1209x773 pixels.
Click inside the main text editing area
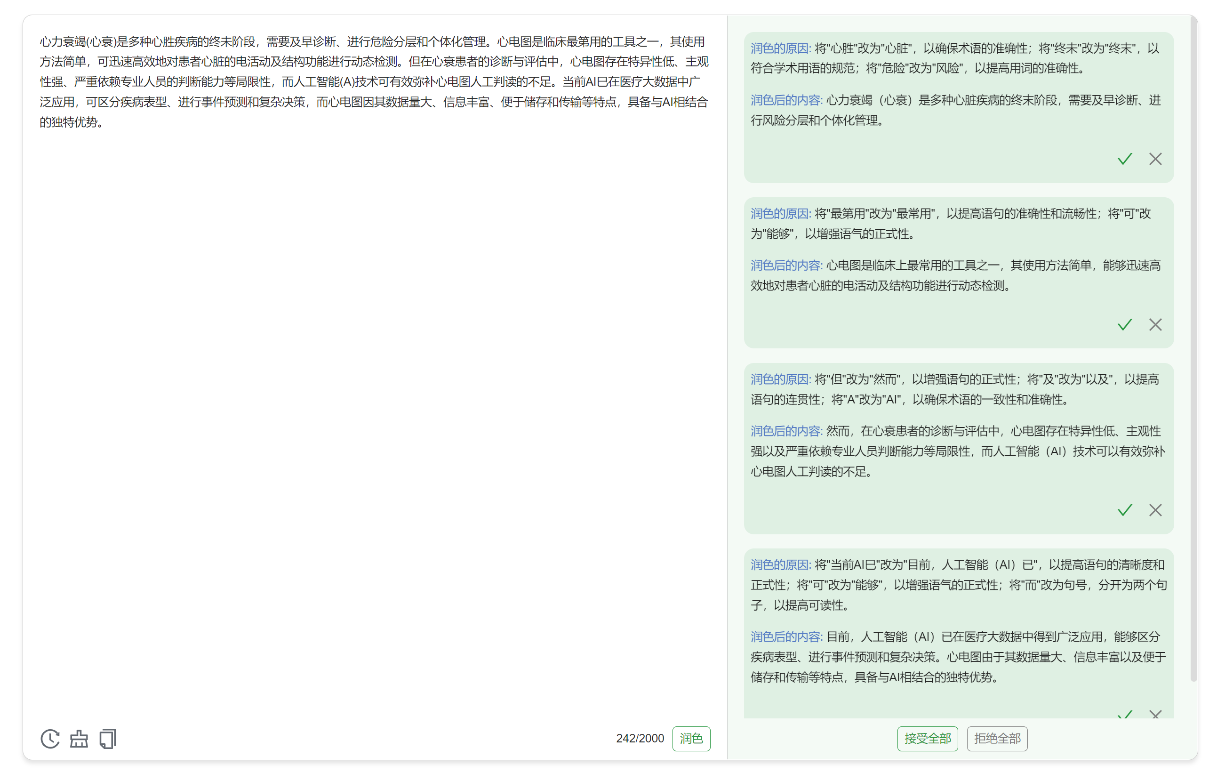click(375, 372)
